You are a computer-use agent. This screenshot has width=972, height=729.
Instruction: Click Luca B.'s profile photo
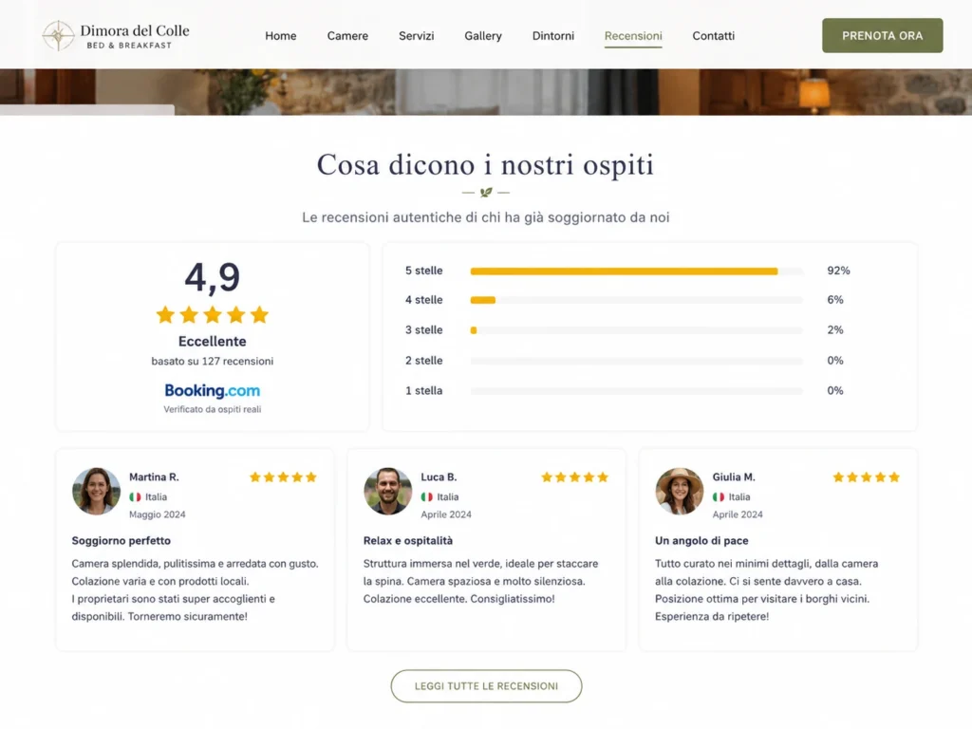pos(388,491)
